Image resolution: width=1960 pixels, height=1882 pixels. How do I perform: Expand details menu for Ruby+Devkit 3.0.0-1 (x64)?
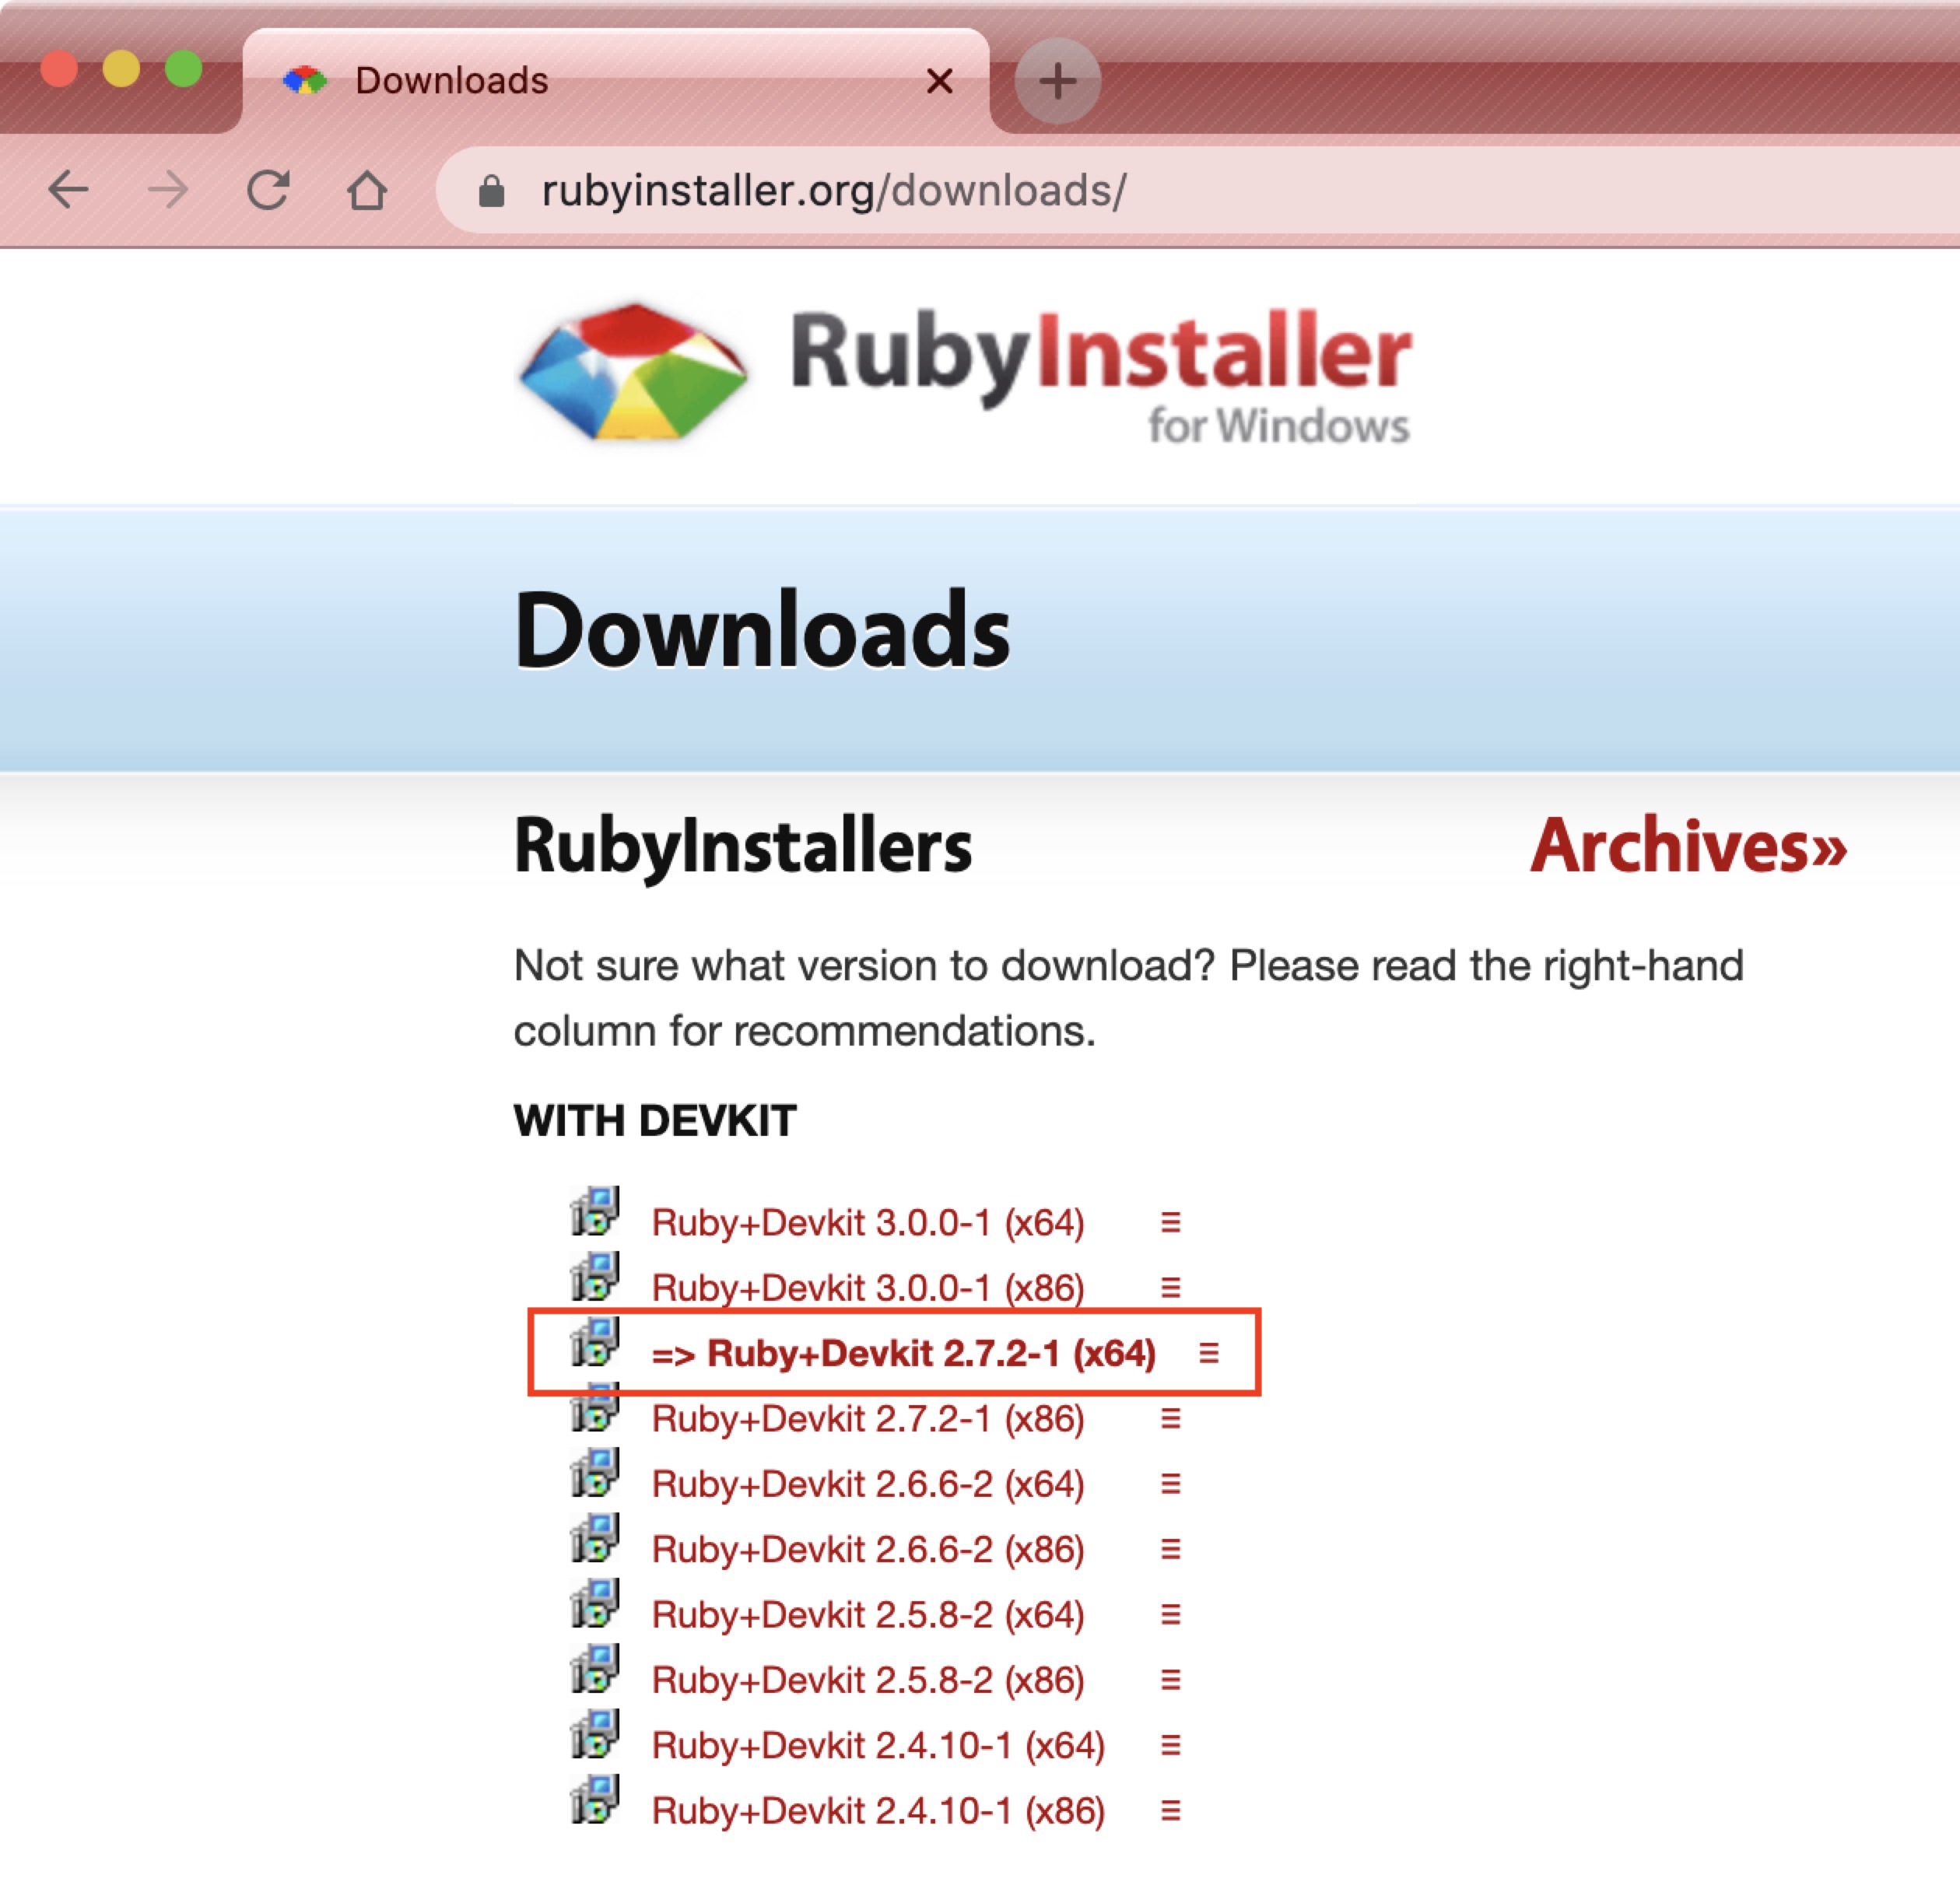click(1170, 1222)
